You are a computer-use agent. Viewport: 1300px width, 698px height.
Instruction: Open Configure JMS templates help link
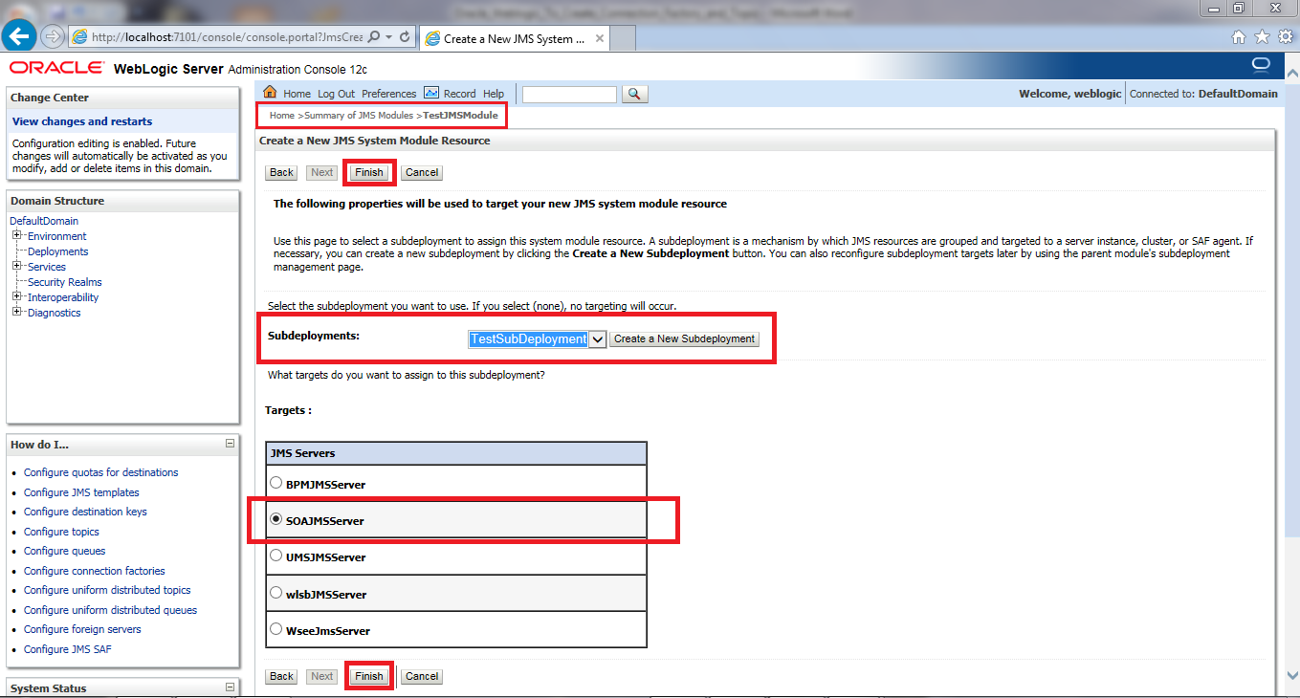point(81,492)
